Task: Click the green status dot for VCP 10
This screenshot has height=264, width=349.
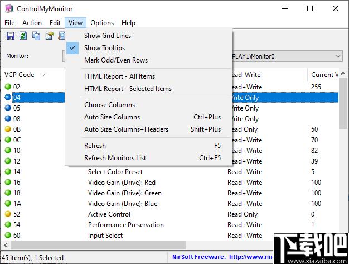Action: click(x=8, y=150)
